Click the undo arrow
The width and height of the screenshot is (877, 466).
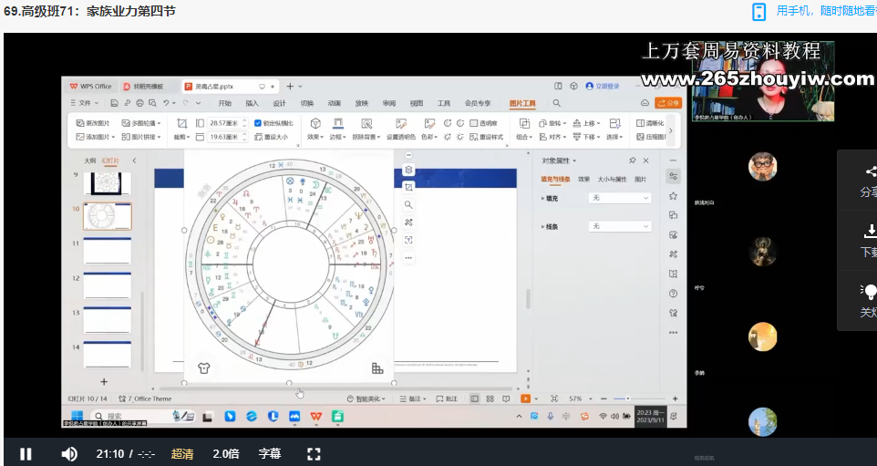pos(166,103)
